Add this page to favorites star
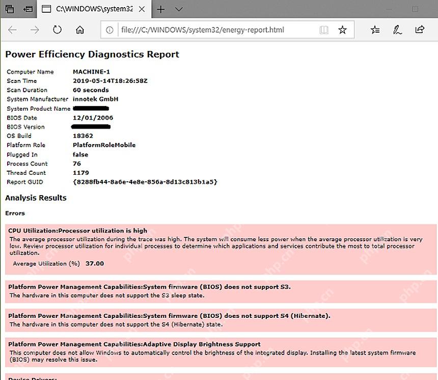The width and height of the screenshot is (438, 380). [x=342, y=30]
